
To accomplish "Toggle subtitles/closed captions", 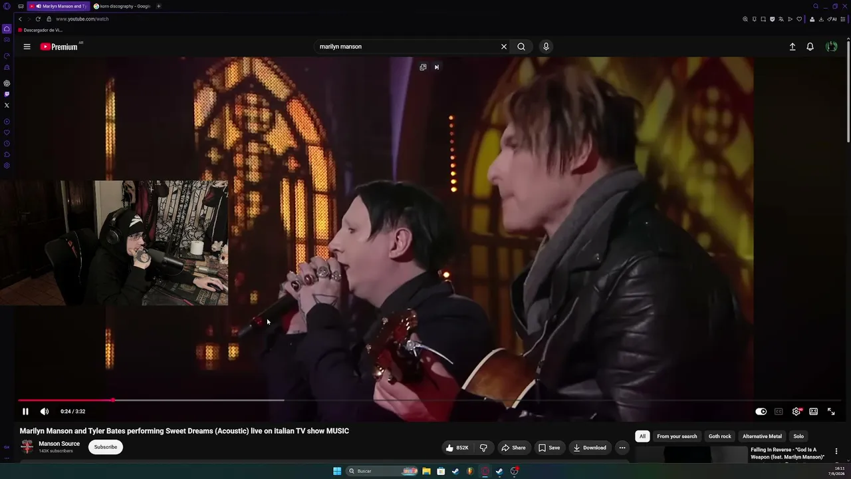I will [x=779, y=411].
